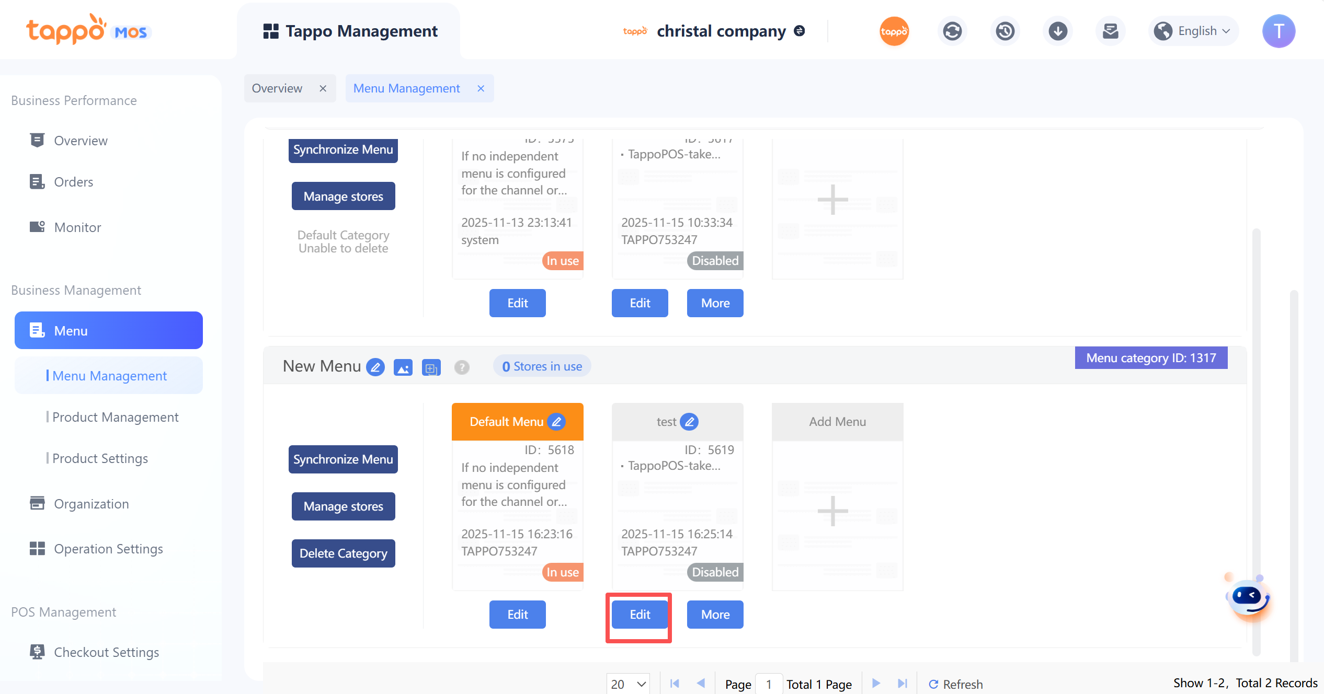
Task: Open Product Management in sidebar
Action: pos(115,417)
